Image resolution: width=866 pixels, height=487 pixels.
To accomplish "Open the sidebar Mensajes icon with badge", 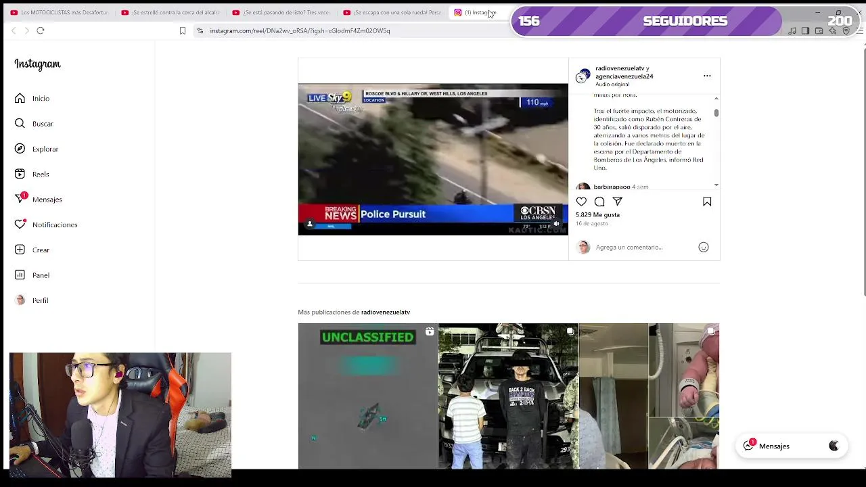I will [x=20, y=199].
